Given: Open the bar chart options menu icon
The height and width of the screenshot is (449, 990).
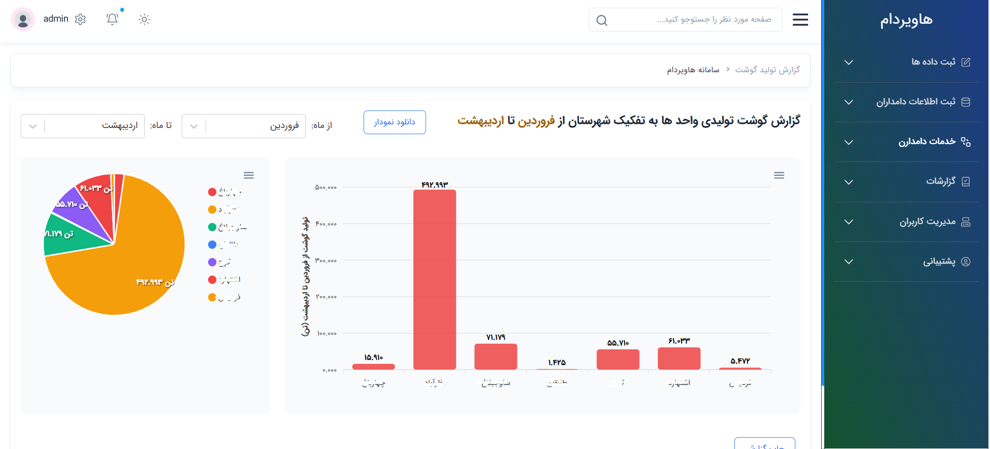Looking at the screenshot, I should point(779,175).
